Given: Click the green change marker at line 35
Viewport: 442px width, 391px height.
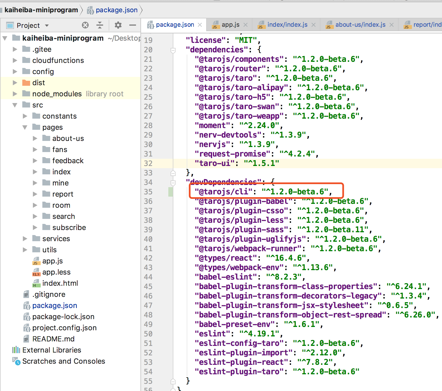Looking at the screenshot, I should point(171,192).
